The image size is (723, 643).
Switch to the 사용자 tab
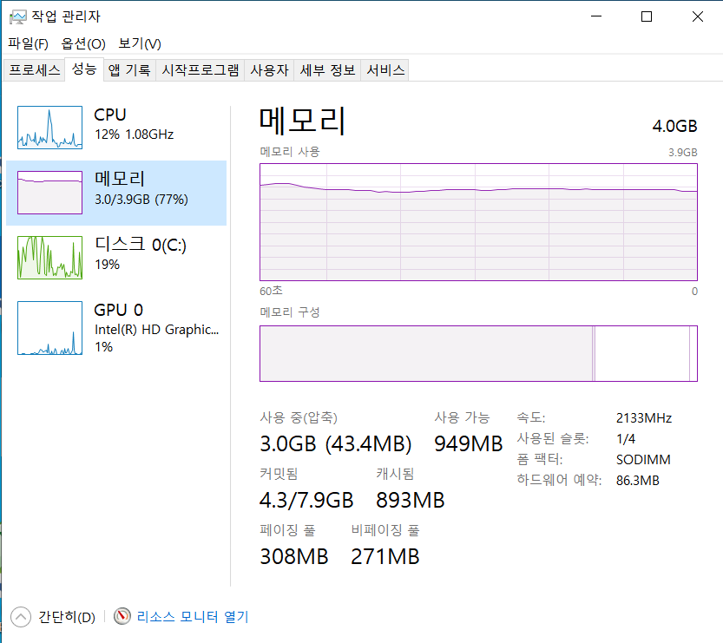tap(269, 70)
